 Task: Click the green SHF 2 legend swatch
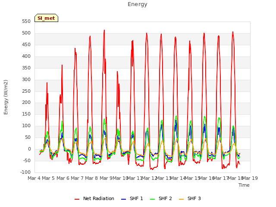pos(152,199)
